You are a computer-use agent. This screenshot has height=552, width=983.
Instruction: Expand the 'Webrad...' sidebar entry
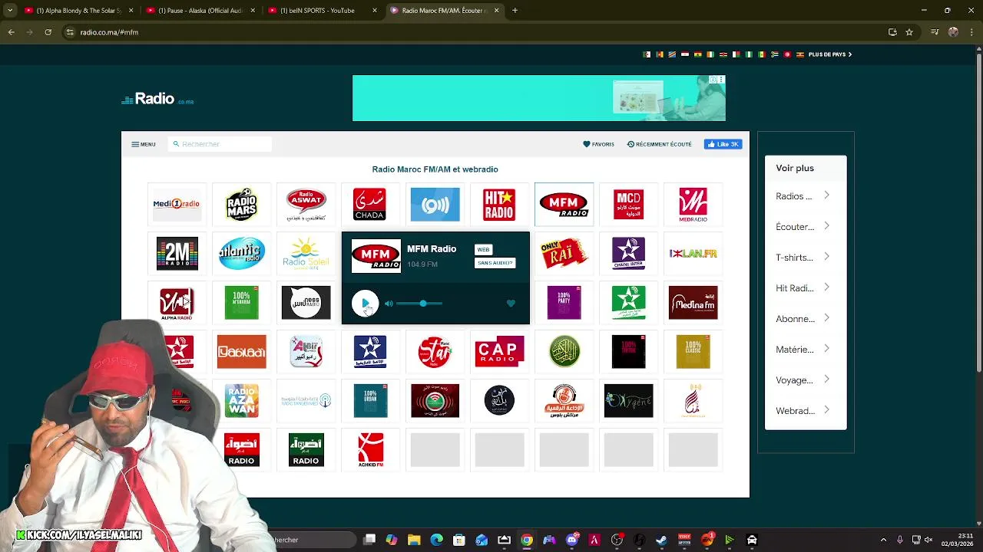coord(803,411)
